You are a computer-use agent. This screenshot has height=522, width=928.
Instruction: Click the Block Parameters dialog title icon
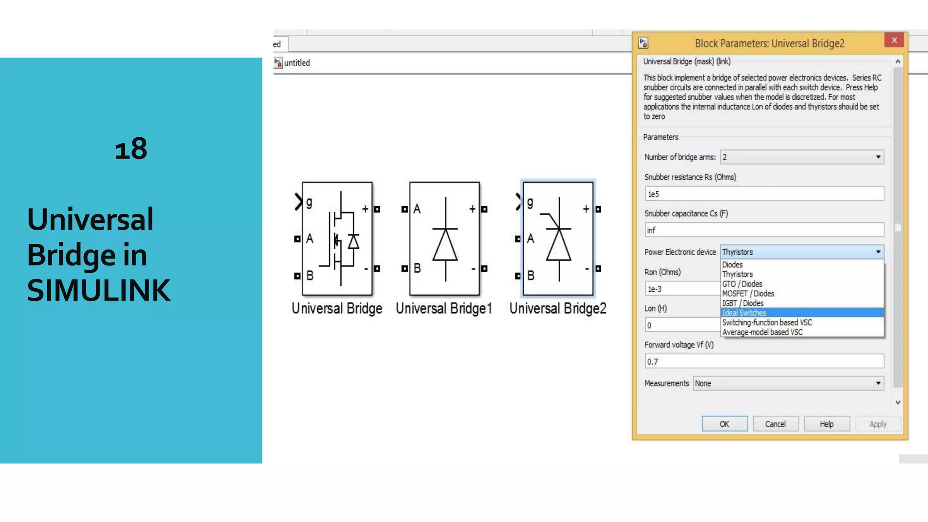(x=643, y=43)
